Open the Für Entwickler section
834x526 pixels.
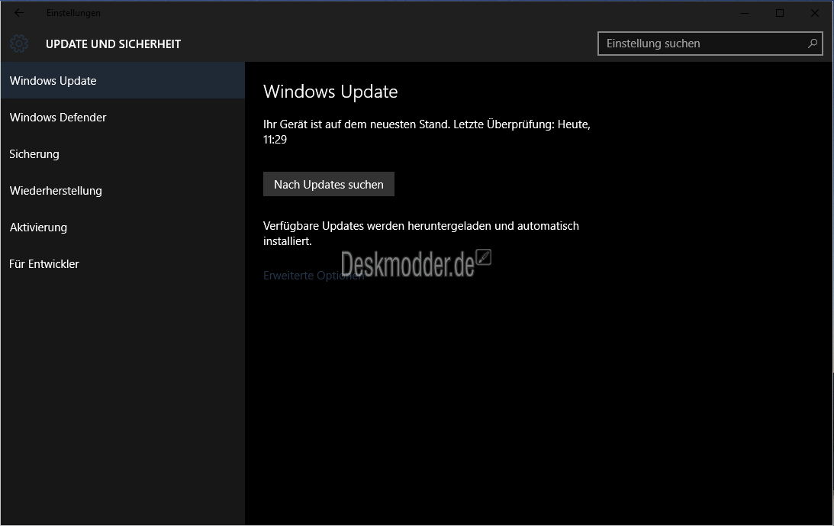[123, 264]
